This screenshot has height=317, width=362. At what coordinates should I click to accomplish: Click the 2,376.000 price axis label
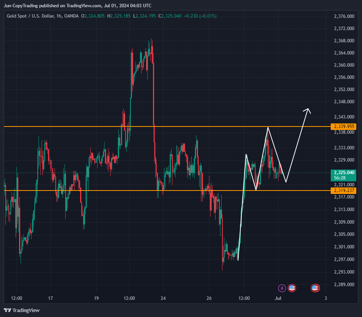[x=344, y=16]
